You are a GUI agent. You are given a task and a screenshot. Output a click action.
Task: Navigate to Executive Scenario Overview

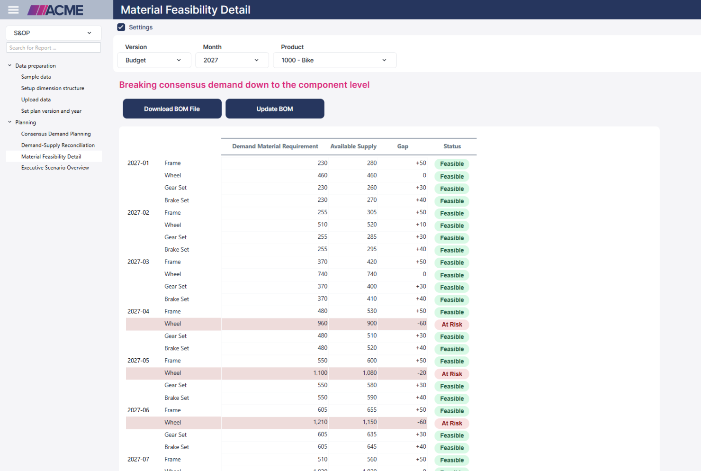tap(55, 168)
